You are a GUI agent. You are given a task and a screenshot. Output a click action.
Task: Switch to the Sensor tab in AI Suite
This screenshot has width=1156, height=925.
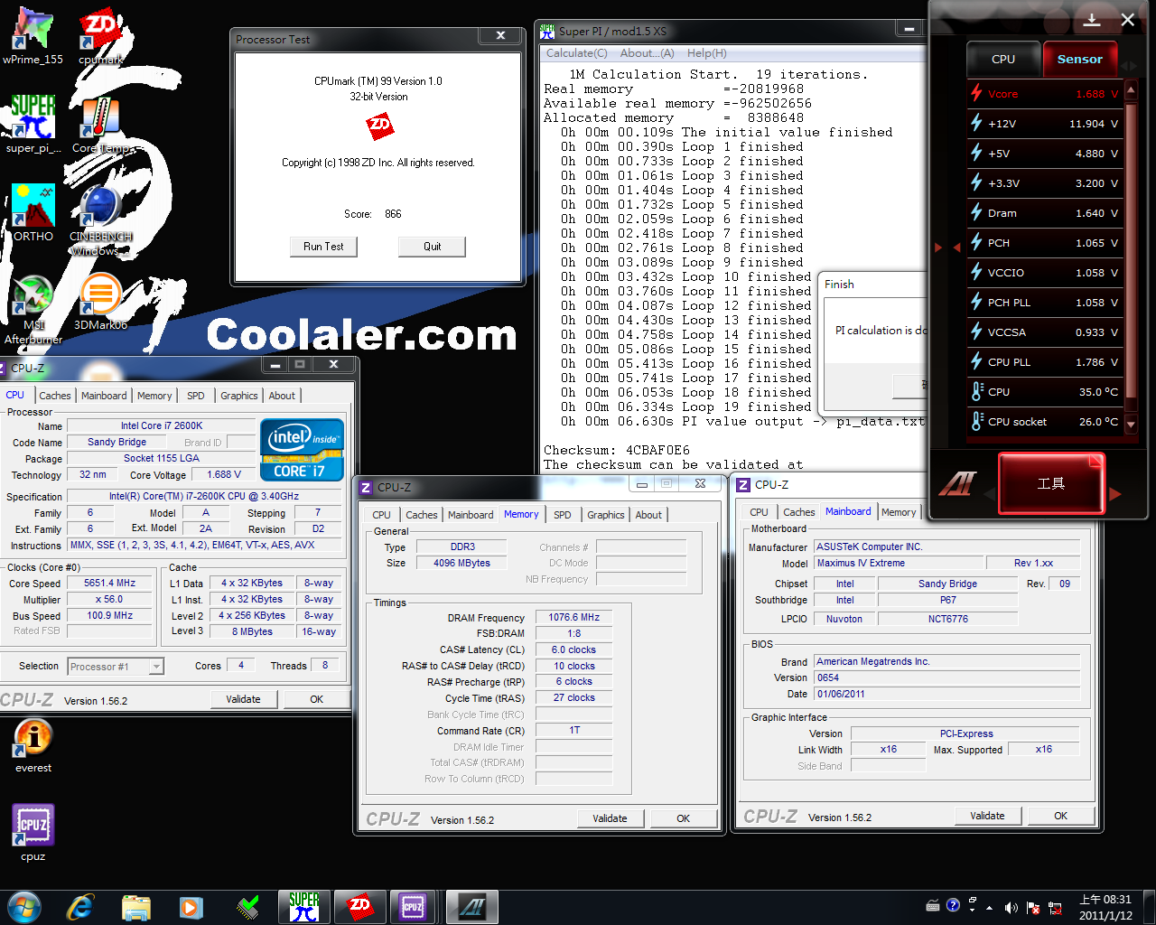1079,59
